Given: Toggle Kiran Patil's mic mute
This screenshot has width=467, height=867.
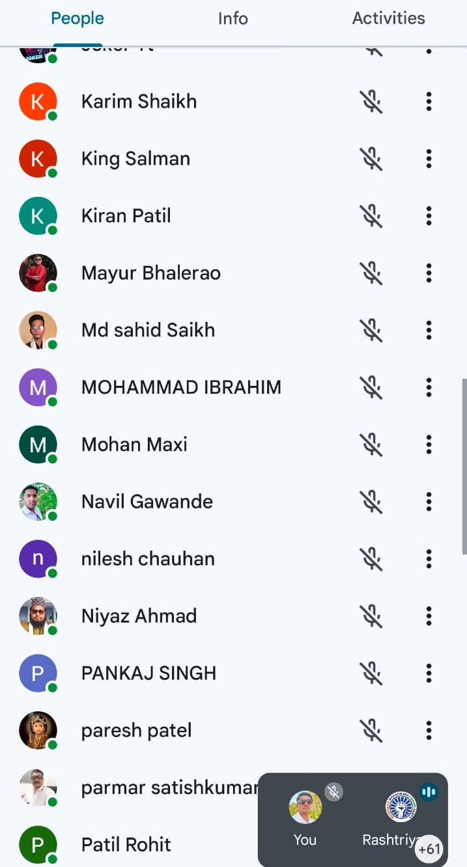Looking at the screenshot, I should pyautogui.click(x=371, y=216).
